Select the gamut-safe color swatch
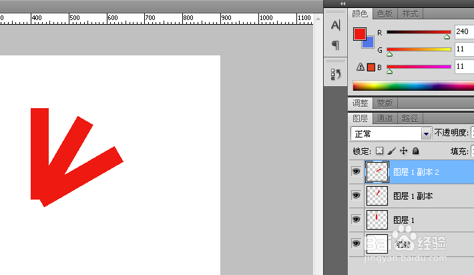Image resolution: width=474 pixels, height=275 pixels. click(371, 67)
